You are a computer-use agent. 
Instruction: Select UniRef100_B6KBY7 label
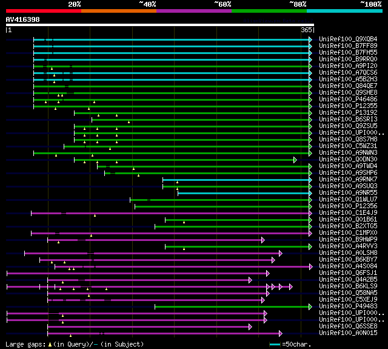348,260
